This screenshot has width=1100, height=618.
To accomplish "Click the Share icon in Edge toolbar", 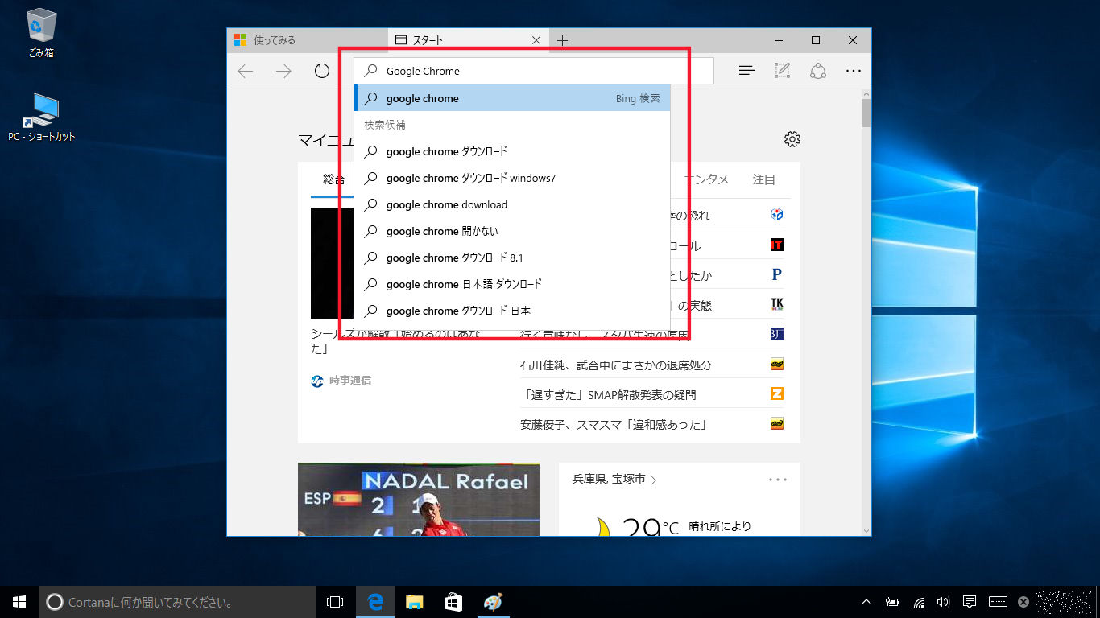I will (x=818, y=71).
